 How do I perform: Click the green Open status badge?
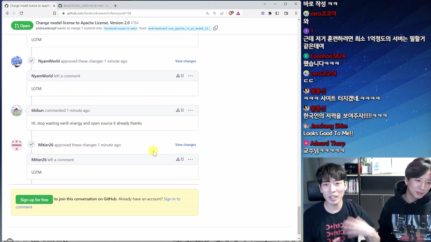tap(22, 26)
